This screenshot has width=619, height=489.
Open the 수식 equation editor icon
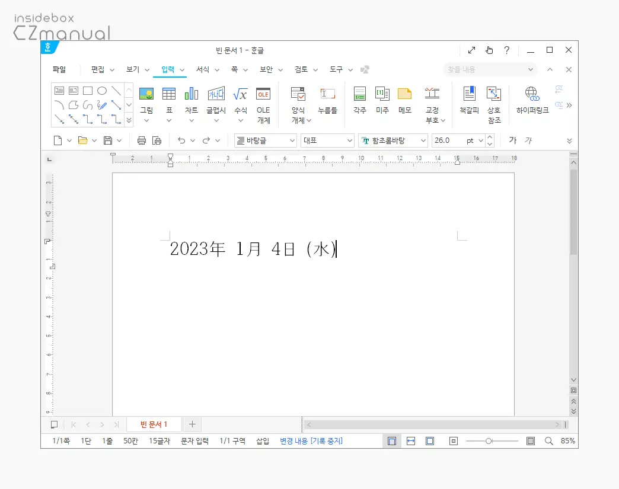(240, 94)
